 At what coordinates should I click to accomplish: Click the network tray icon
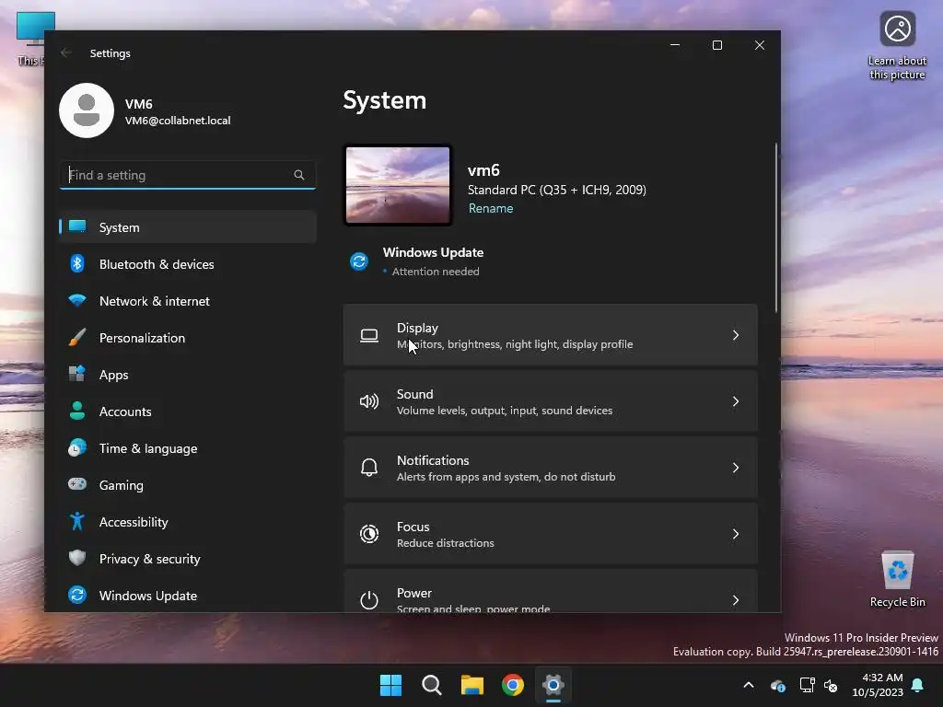pos(806,685)
